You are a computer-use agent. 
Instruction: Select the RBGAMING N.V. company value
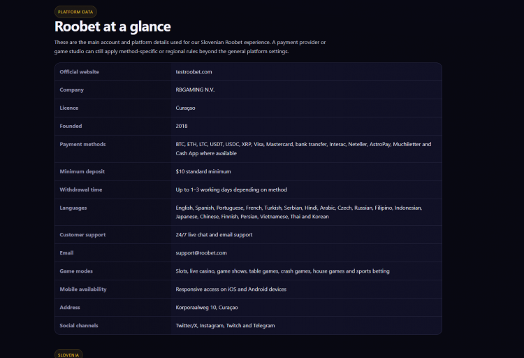[195, 90]
